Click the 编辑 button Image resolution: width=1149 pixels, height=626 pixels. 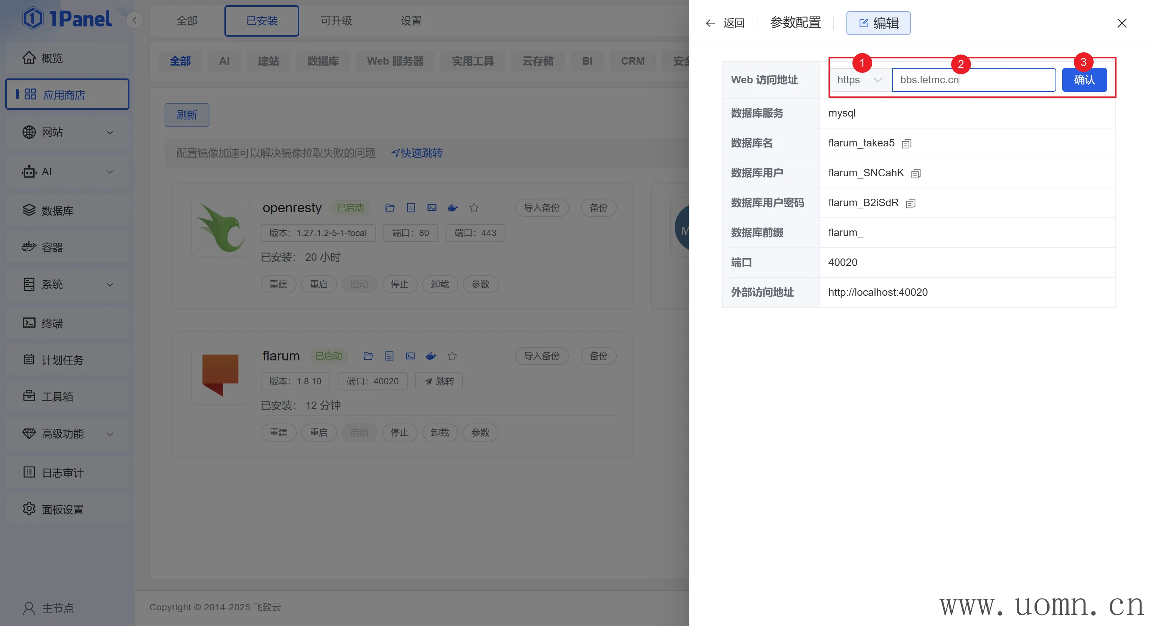pos(878,23)
